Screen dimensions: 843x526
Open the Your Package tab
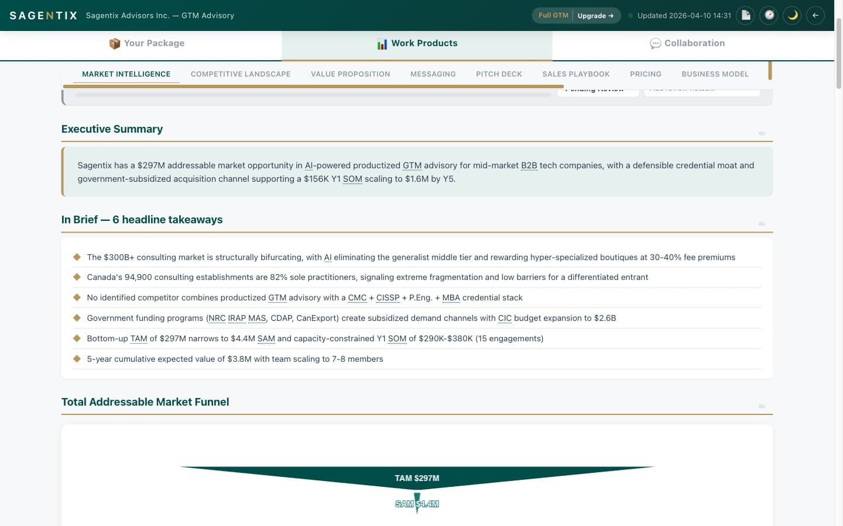point(146,43)
